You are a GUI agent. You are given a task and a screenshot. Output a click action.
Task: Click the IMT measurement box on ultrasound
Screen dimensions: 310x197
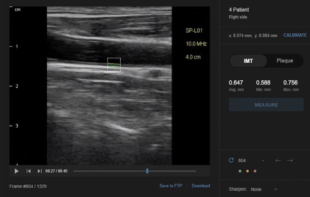(x=114, y=65)
